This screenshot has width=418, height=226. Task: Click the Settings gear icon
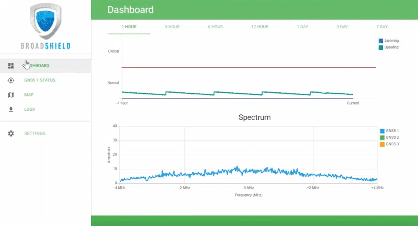pyautogui.click(x=11, y=134)
